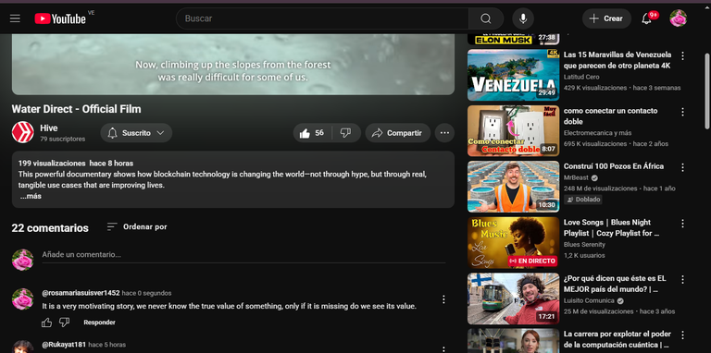Open more actions for Water Direct video
The height and width of the screenshot is (353, 711).
(444, 133)
